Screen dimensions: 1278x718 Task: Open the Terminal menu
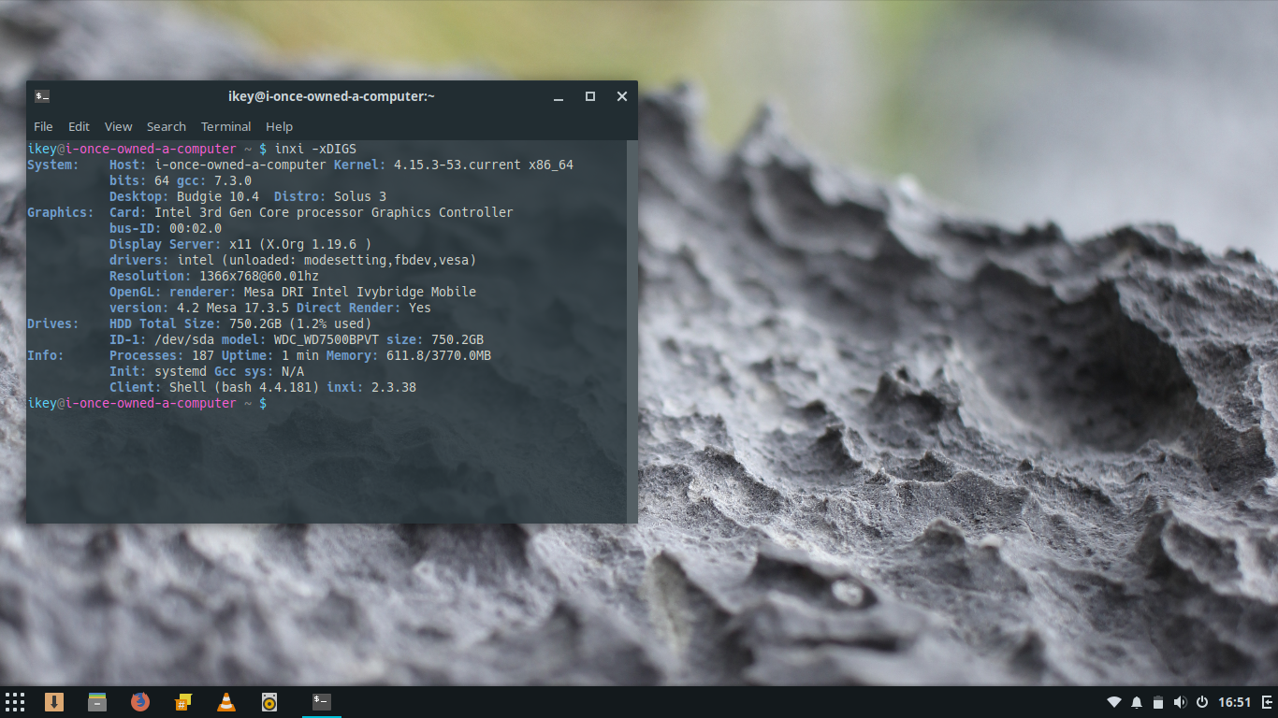[225, 126]
